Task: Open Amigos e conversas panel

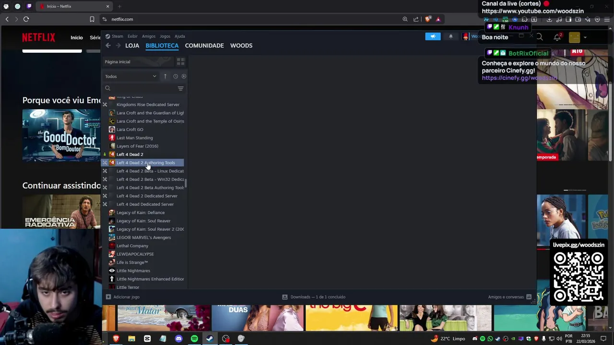Action: [510, 297]
